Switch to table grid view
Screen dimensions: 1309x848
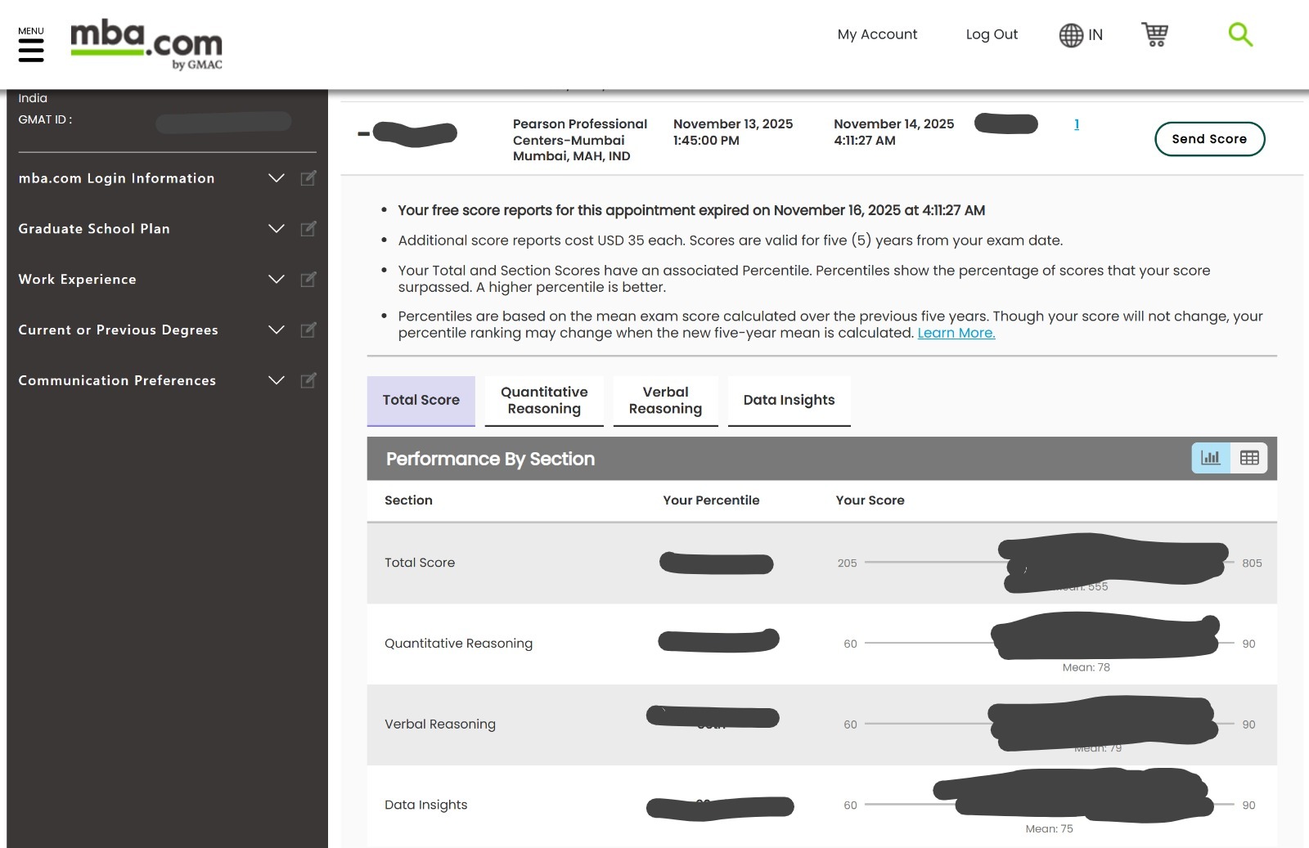pos(1249,458)
